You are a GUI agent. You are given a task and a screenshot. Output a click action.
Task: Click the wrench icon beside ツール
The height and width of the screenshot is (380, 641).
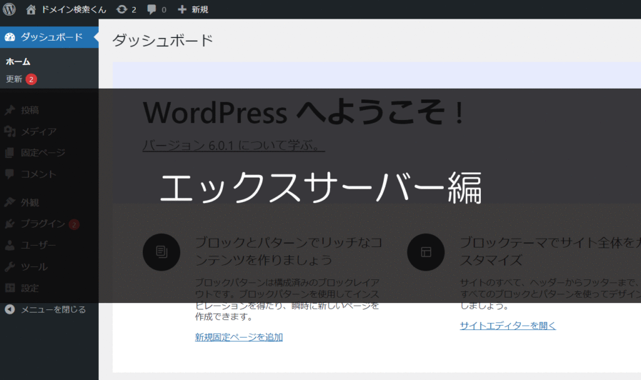click(10, 266)
